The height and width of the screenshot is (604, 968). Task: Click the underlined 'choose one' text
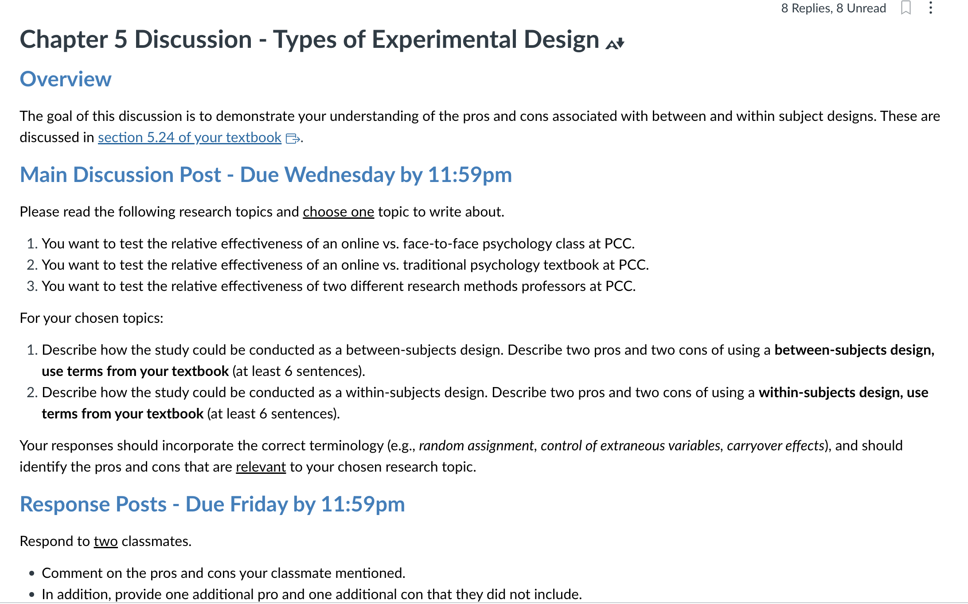[339, 212]
